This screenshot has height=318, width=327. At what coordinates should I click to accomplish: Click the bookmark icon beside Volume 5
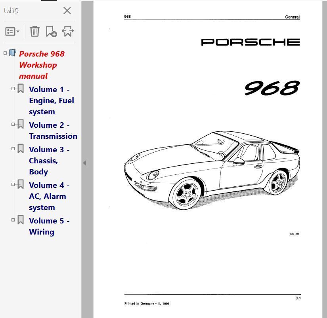tap(21, 220)
